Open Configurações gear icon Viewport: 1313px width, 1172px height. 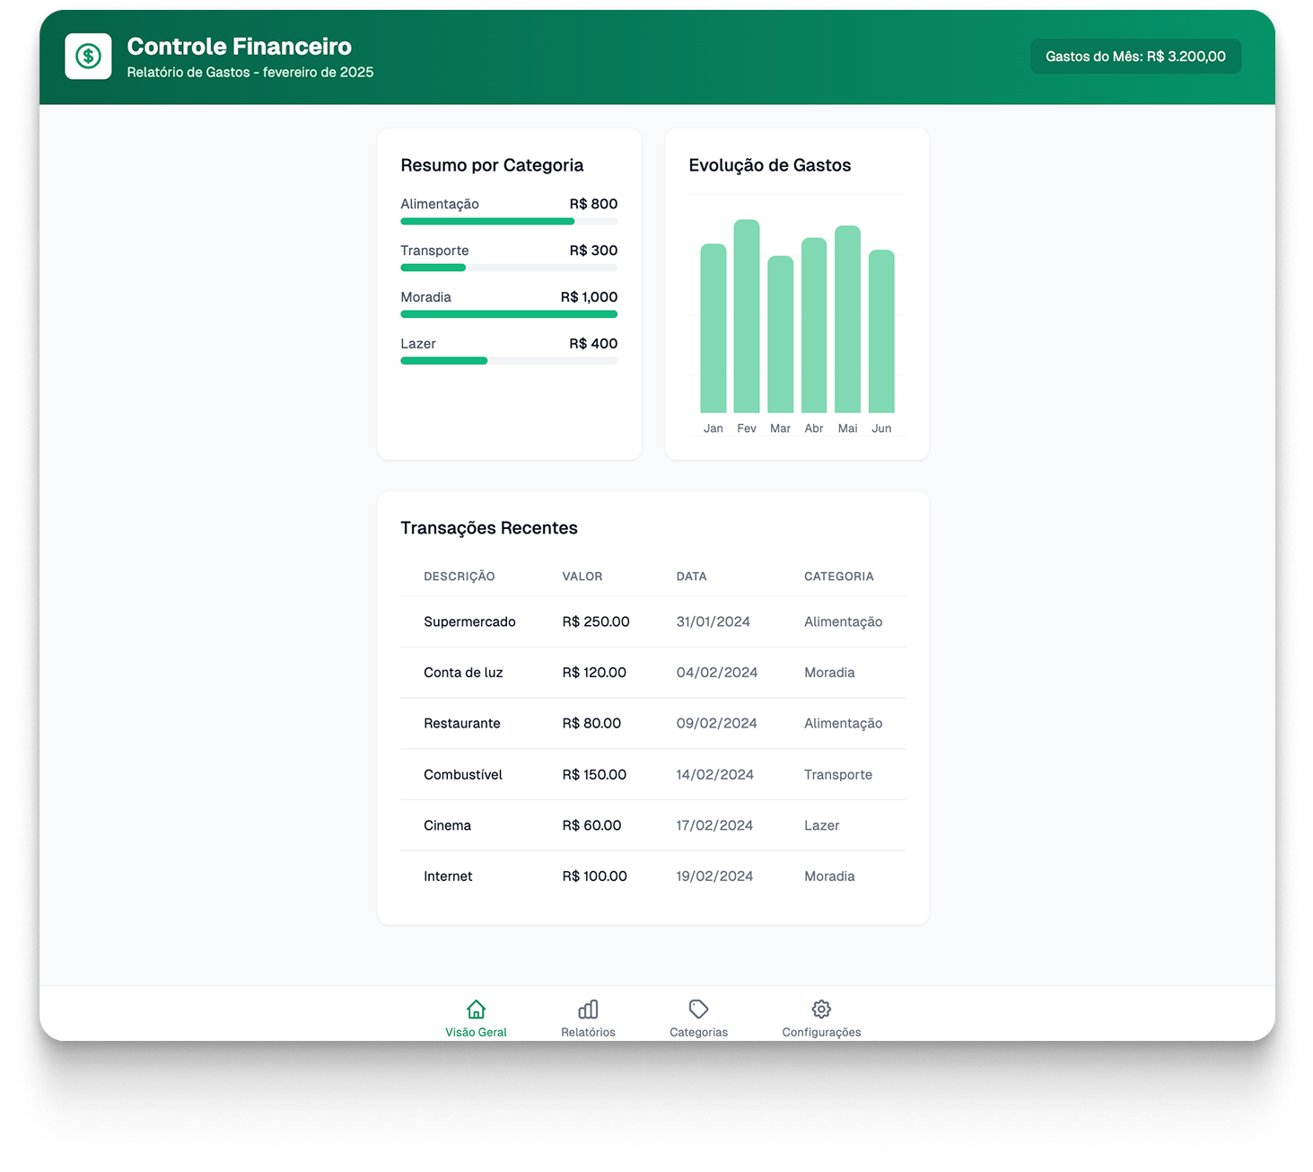coord(821,1009)
